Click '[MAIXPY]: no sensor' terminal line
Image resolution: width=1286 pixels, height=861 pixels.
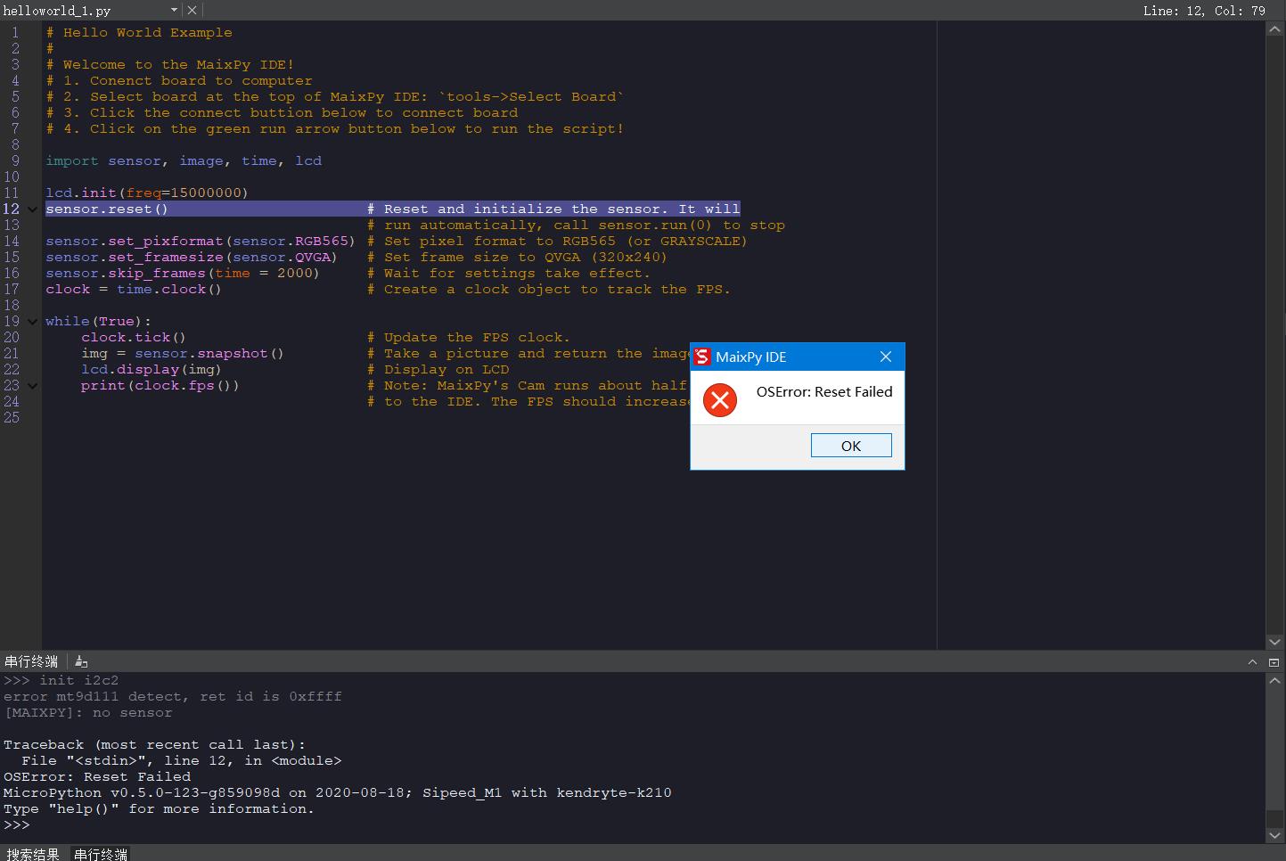[88, 712]
